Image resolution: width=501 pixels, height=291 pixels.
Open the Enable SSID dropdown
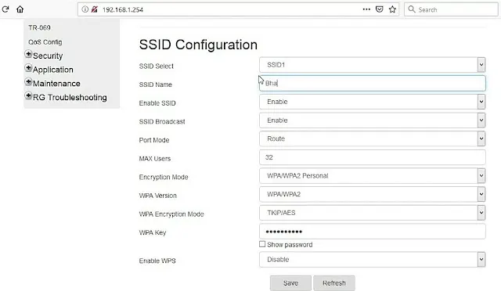(373, 102)
